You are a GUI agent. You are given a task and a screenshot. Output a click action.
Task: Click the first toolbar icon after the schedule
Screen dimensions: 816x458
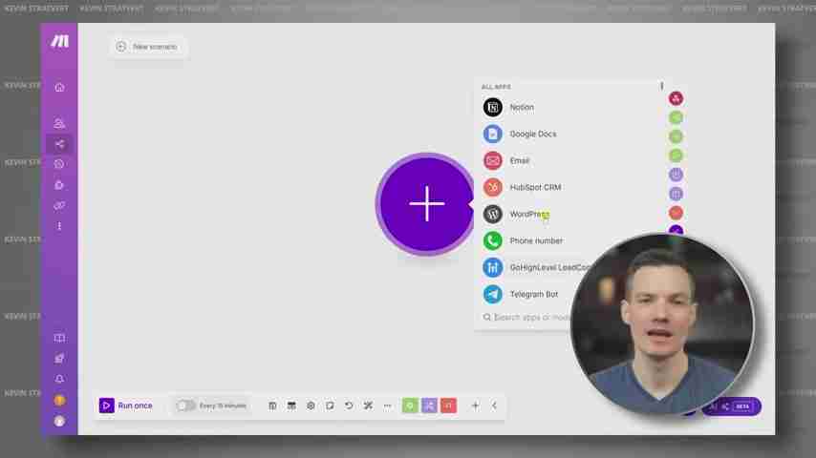272,406
